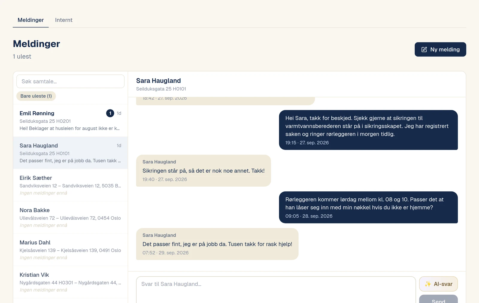Click message Det passer fint, jeg er på jobb
Viewport: 479px width, 303px height.
pyautogui.click(x=217, y=244)
